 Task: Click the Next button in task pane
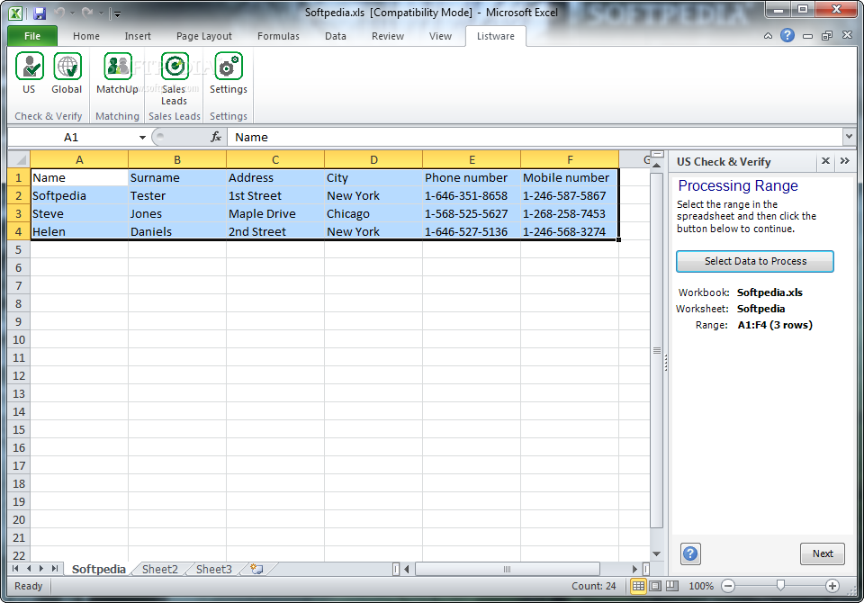(822, 553)
